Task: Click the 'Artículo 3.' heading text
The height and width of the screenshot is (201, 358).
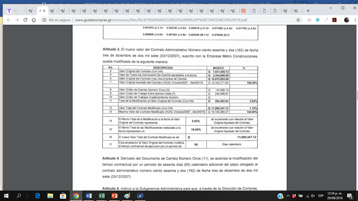Action: click(111, 49)
